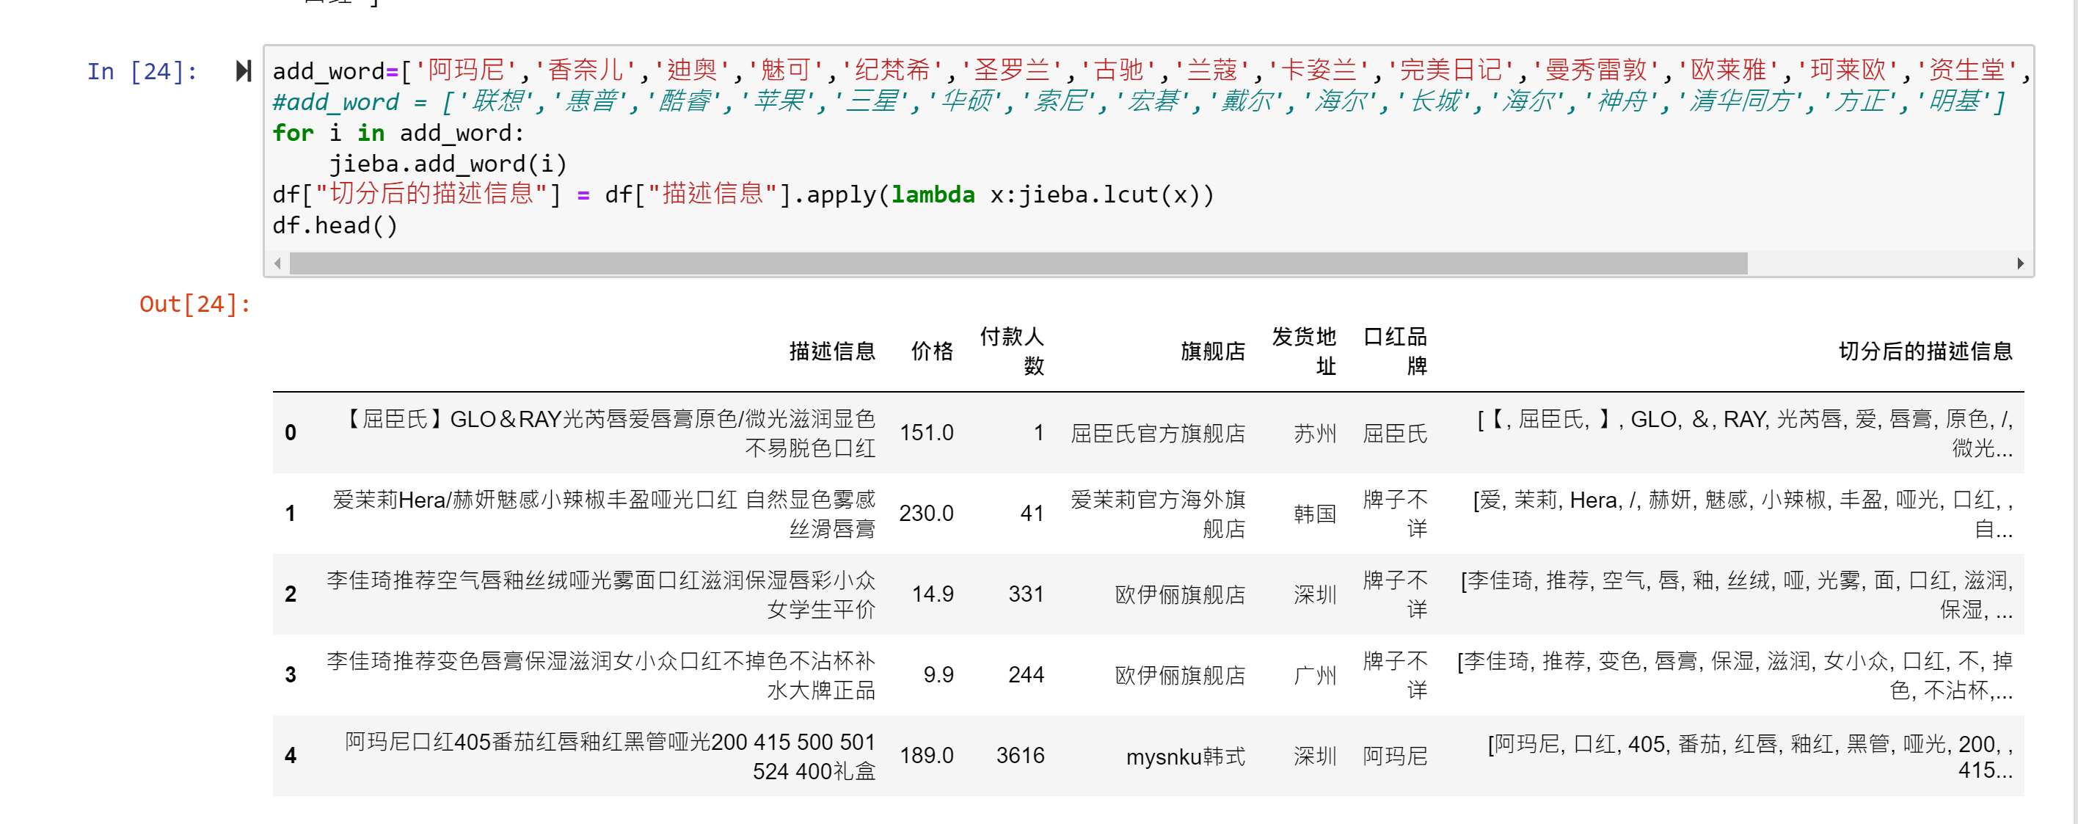2078x824 pixels.
Task: Click the df.head() code line
Action: point(335,226)
